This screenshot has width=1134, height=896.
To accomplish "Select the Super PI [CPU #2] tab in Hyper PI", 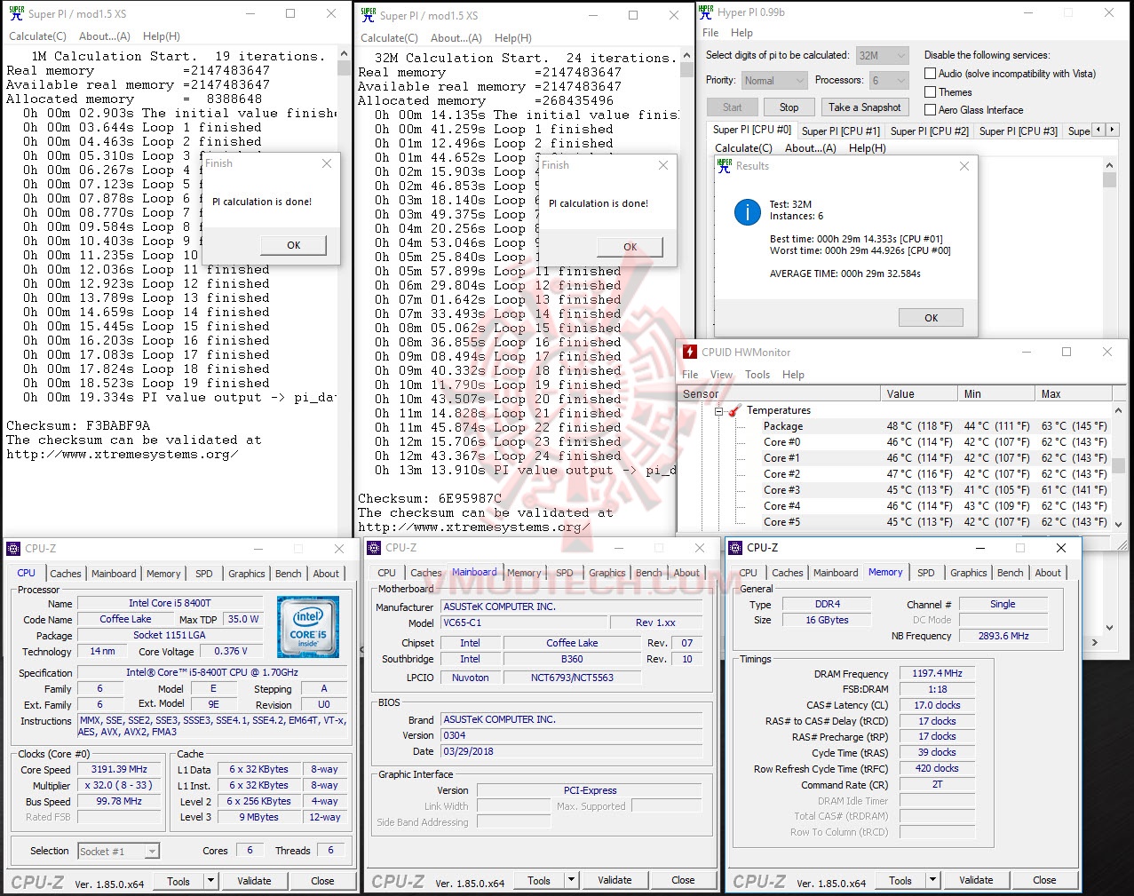I will point(930,131).
